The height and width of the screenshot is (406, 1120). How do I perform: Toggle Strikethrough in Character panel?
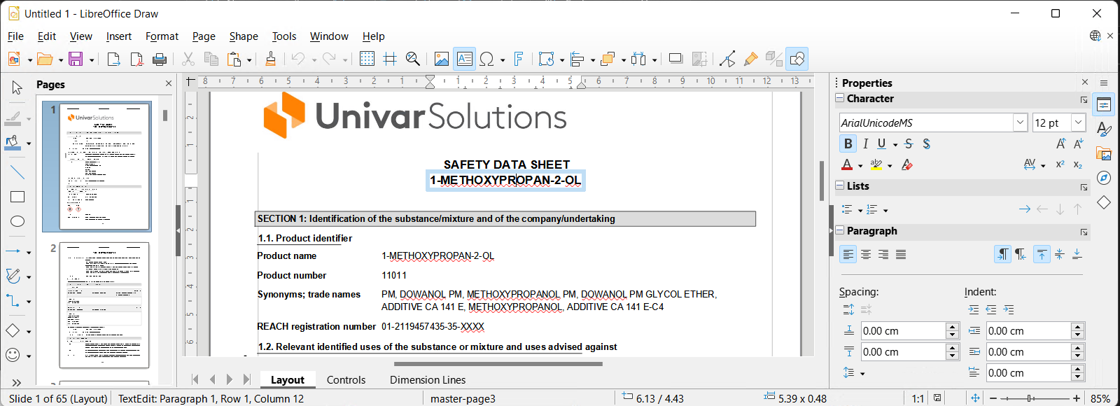tap(909, 143)
